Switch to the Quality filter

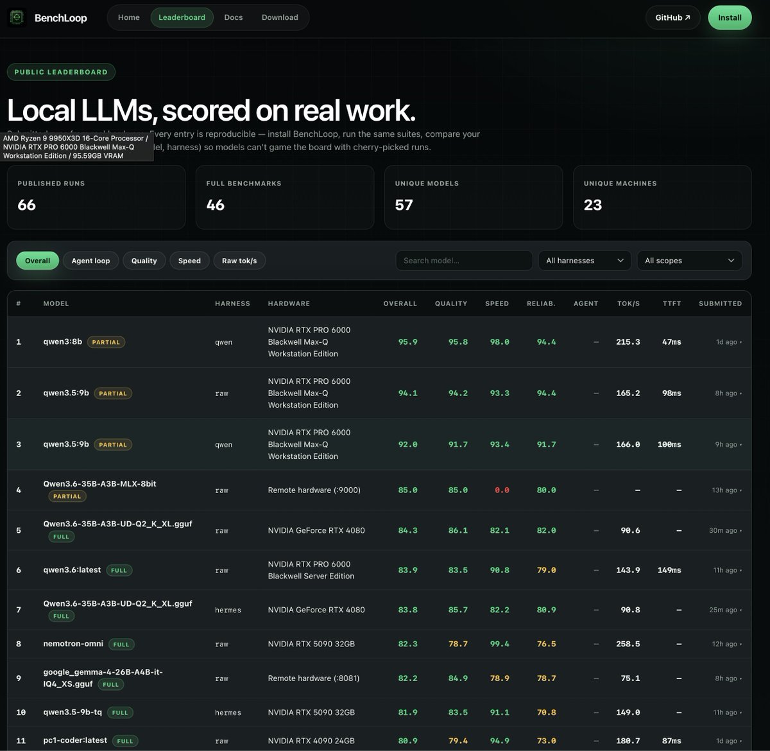point(144,261)
